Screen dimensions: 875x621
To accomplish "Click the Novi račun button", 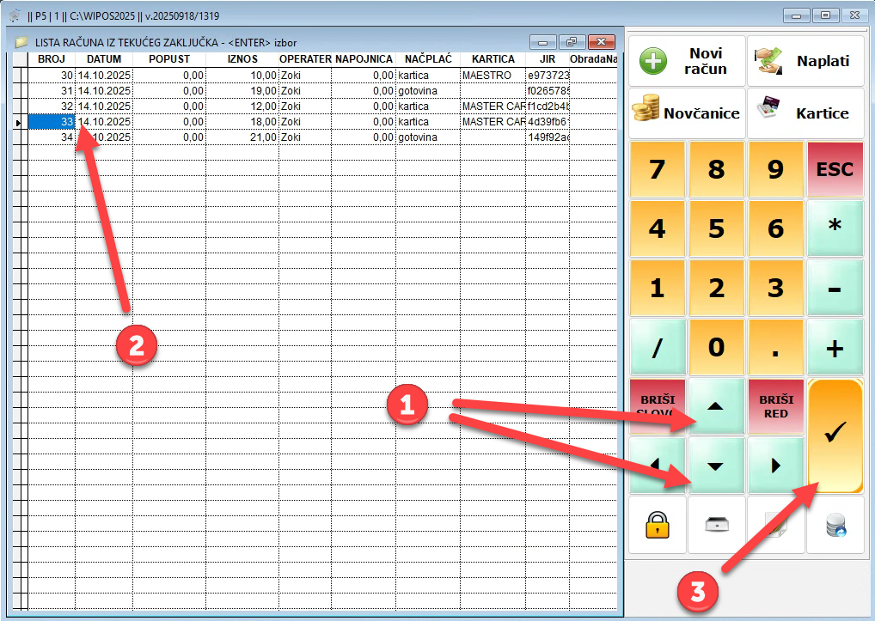I will click(x=687, y=61).
